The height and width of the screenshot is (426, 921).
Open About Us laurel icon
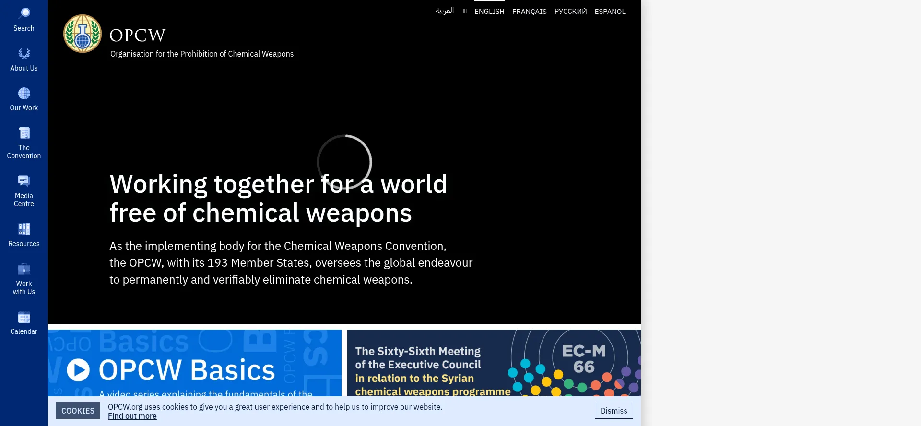pos(24,53)
